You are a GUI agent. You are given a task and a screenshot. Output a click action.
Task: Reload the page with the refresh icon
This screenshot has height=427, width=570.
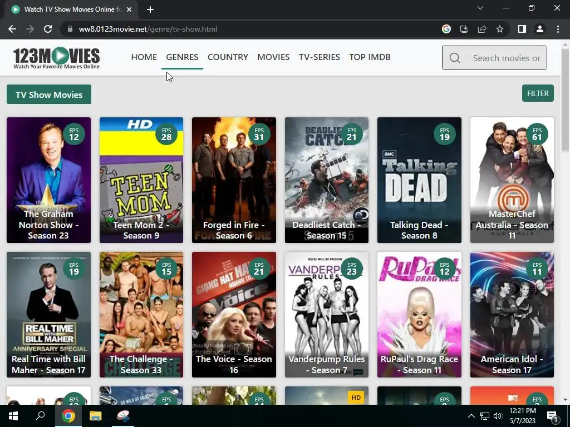[48, 29]
